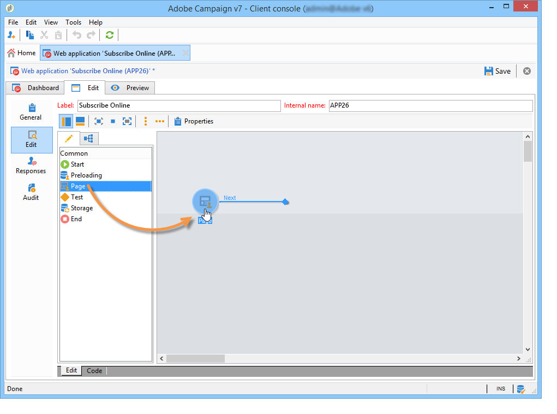Click the Cut scissors icon
This screenshot has height=414, width=557.
pos(44,35)
